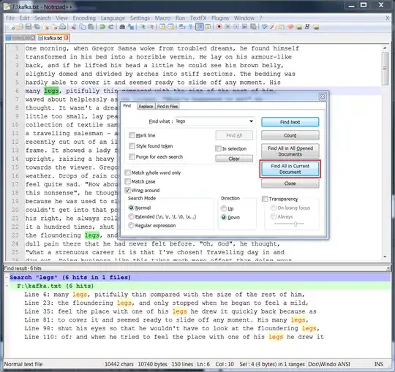Set search direction to Down
The image size is (395, 372).
(x=223, y=218)
